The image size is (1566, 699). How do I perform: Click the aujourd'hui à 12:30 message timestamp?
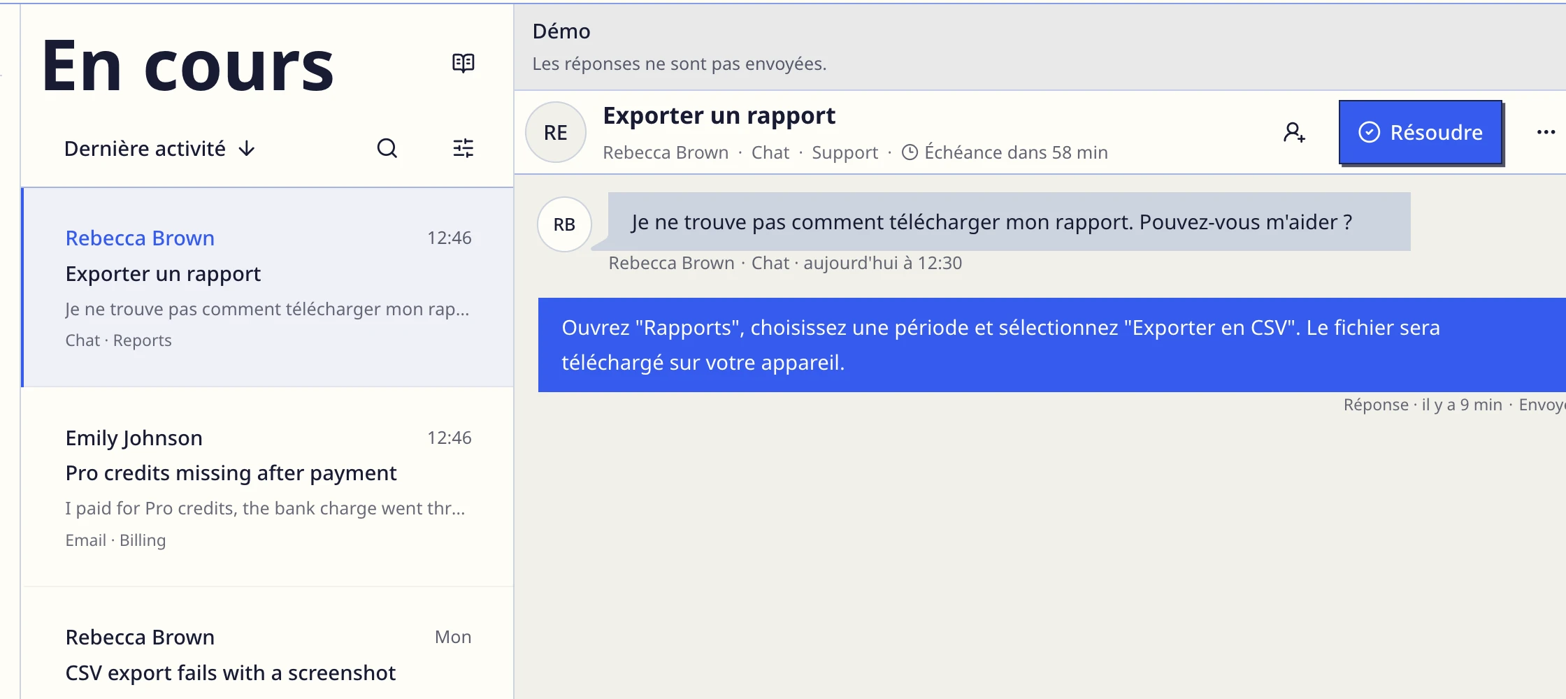point(882,263)
